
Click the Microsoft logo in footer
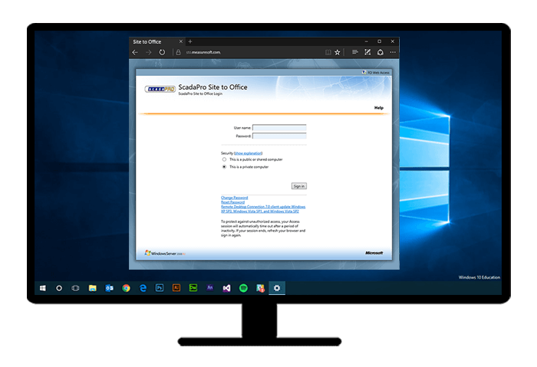pyautogui.click(x=374, y=253)
